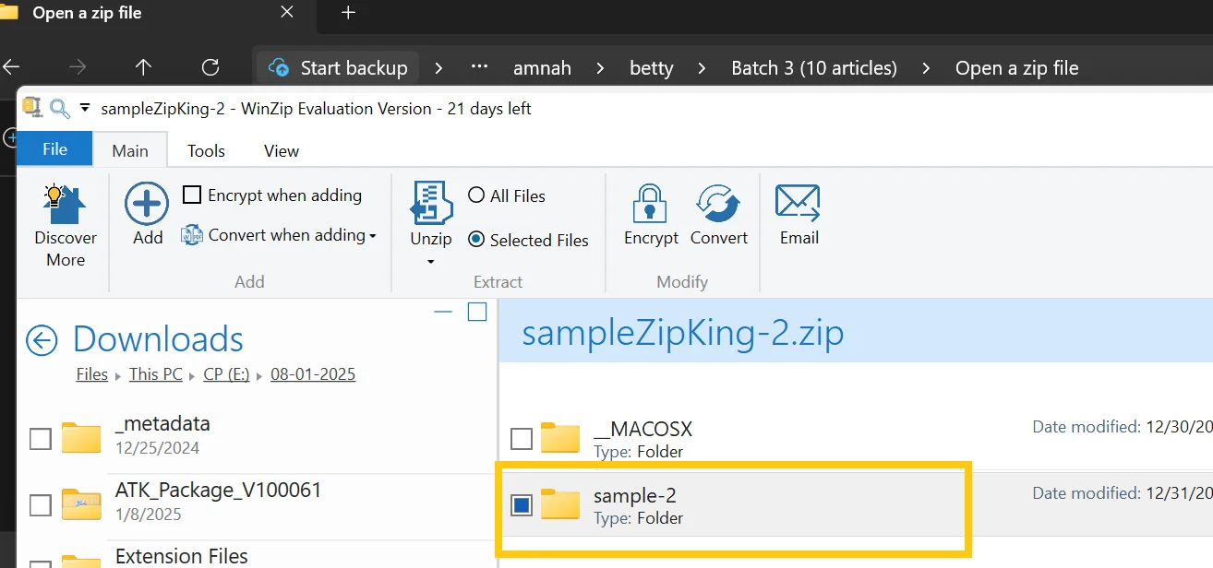
Task: Click the WinZip app icon in title bar
Action: click(x=32, y=107)
